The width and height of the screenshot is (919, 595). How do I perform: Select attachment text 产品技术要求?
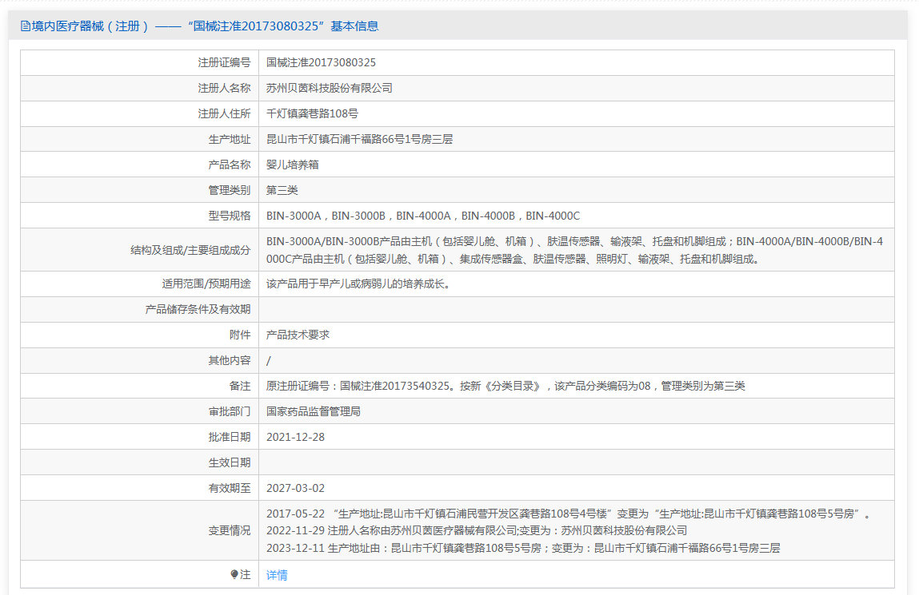(298, 335)
